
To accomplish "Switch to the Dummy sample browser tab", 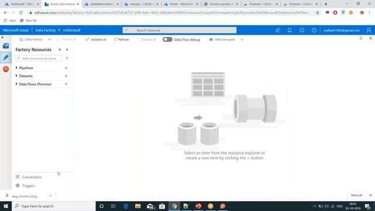I will 221,4.
